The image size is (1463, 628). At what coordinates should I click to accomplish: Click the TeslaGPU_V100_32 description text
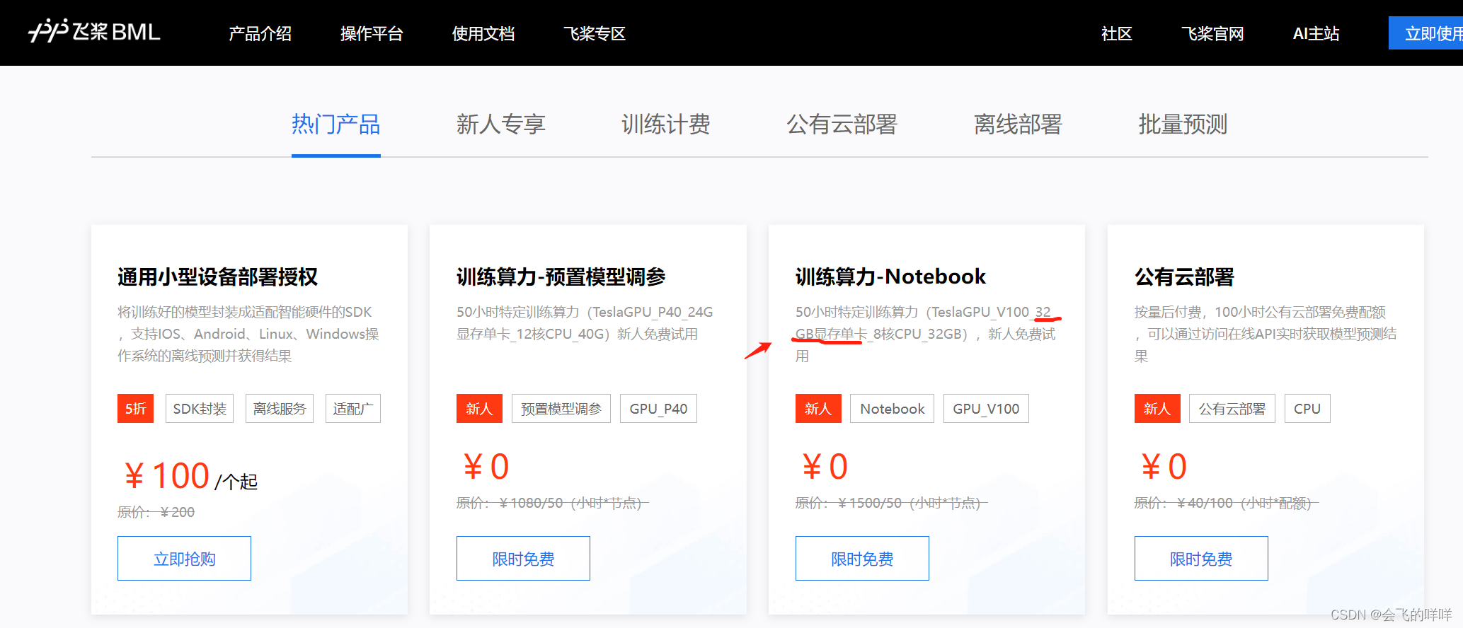pos(926,334)
